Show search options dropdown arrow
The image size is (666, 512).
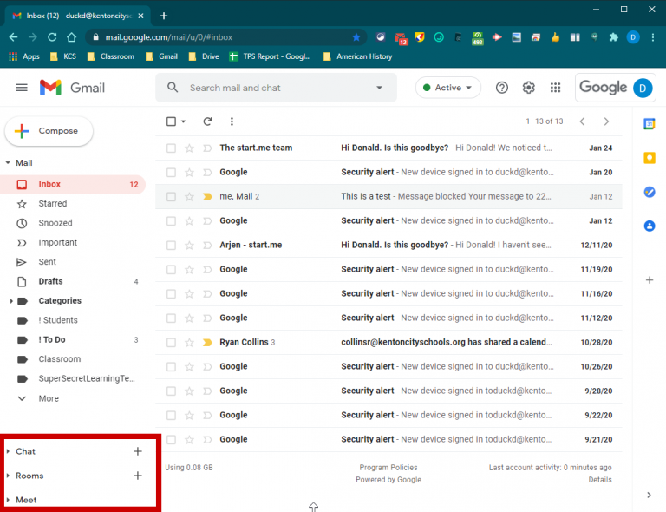(x=379, y=88)
